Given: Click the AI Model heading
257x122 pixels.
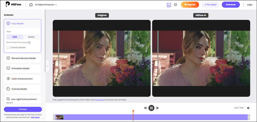Looking at the screenshot, I should pos(8,15).
